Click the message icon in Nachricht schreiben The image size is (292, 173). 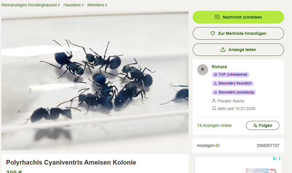click(217, 17)
